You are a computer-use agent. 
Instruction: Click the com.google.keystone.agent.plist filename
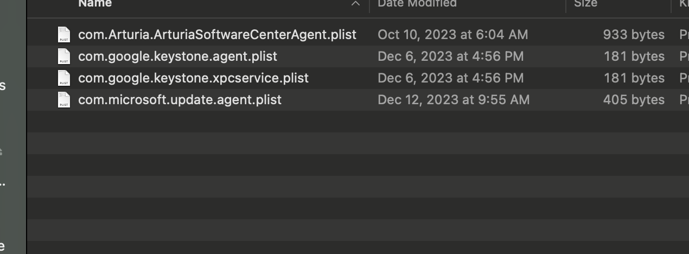(177, 56)
